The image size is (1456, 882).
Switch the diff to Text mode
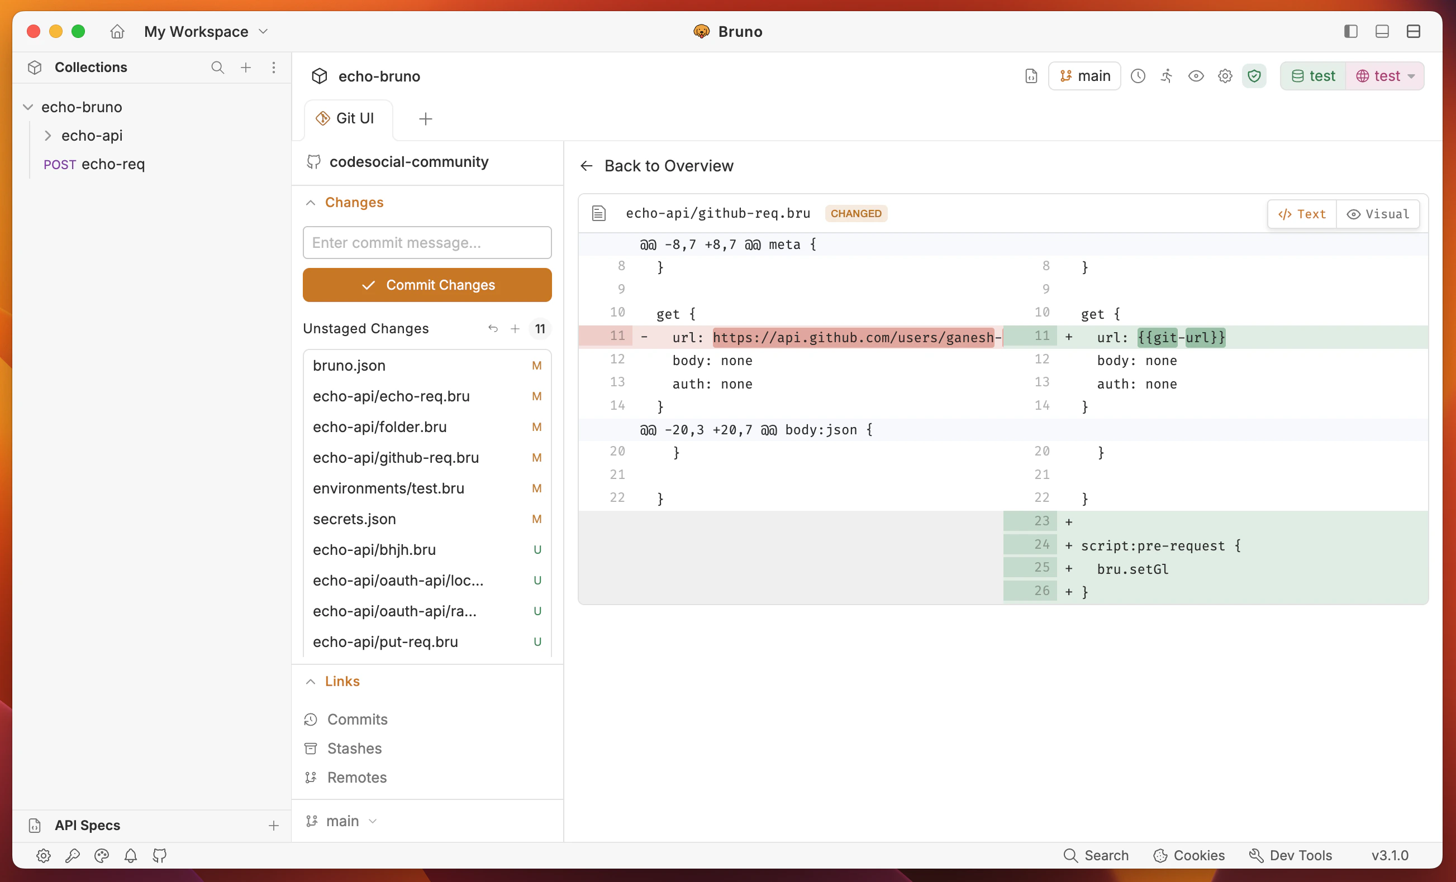click(x=1302, y=214)
